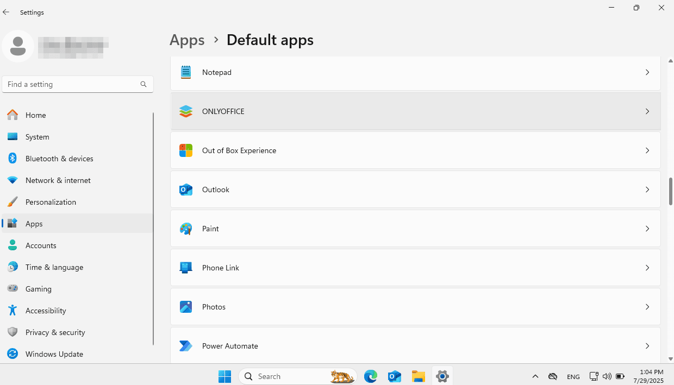
Task: Open Microsoft Edge from the taskbar
Action: pyautogui.click(x=371, y=376)
